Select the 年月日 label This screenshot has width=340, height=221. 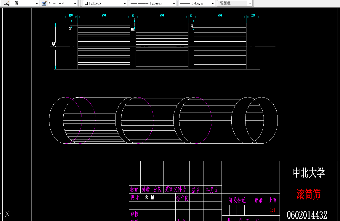[x=212, y=190]
